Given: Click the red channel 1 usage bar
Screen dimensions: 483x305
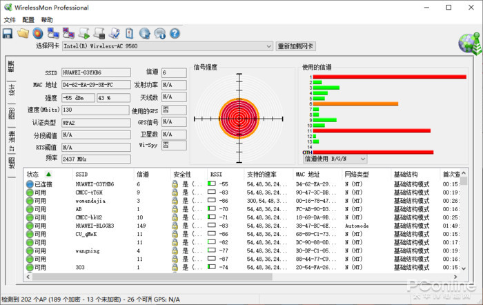Looking at the screenshot, I should pyautogui.click(x=390, y=77).
